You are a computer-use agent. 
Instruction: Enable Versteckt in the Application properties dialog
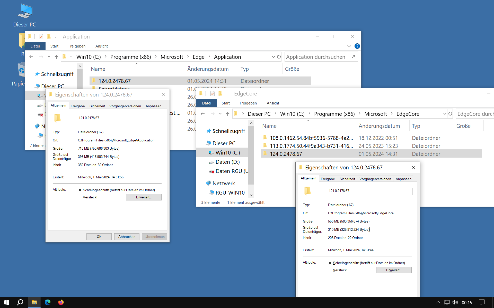pos(80,197)
